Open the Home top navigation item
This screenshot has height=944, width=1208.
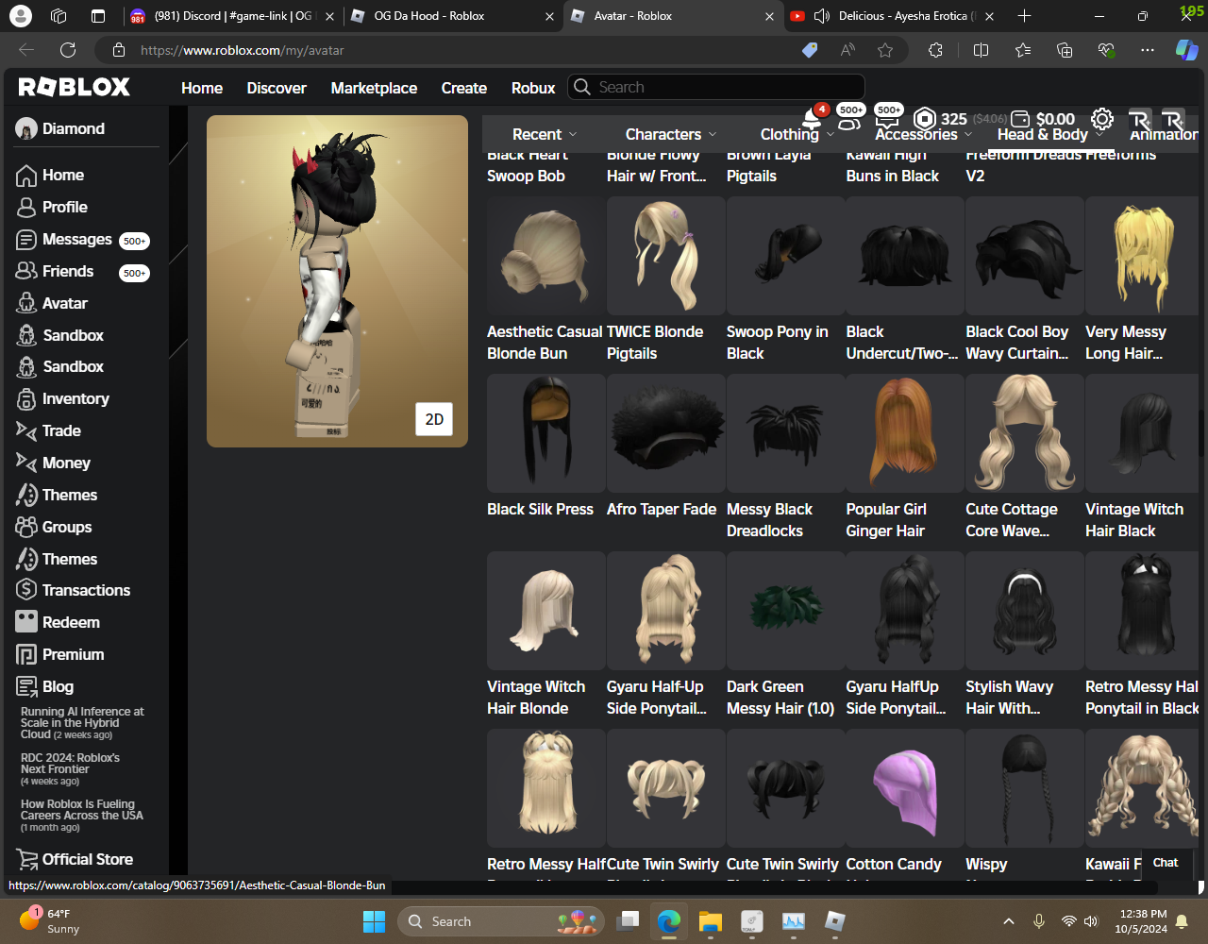click(x=202, y=88)
